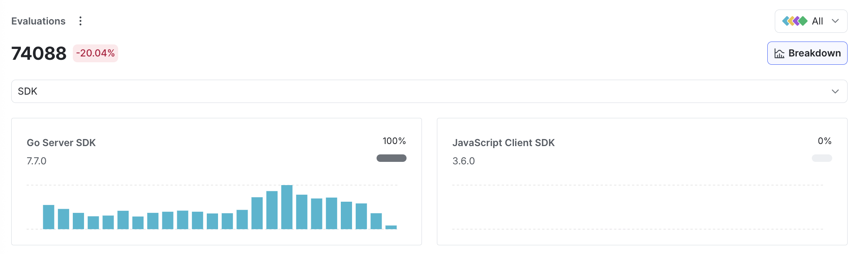Click the JavaScript SDK version 3.6.0 text
The image size is (858, 254).
coord(464,161)
